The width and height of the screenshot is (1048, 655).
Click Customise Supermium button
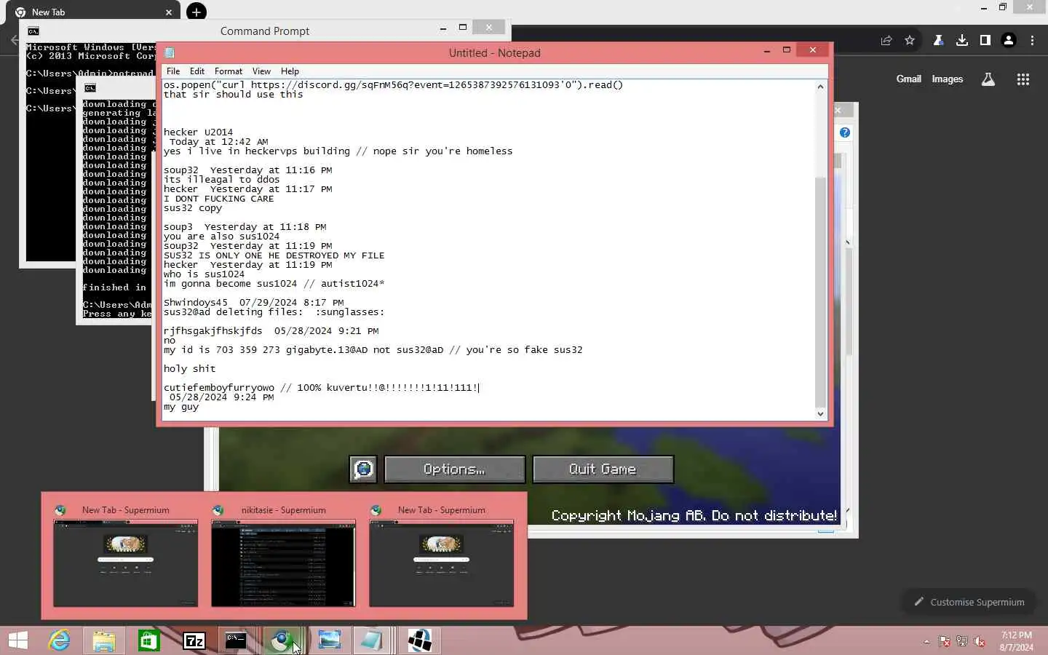[969, 602]
